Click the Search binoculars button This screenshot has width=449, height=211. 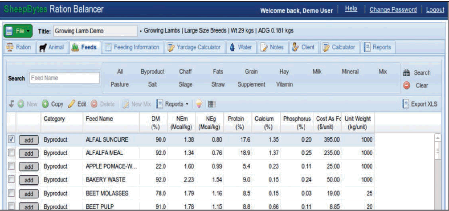pyautogui.click(x=416, y=73)
